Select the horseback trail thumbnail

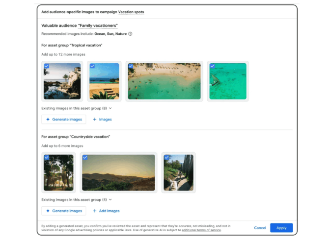click(x=178, y=172)
